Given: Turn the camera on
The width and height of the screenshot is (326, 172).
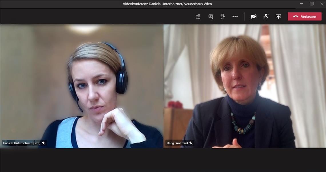Looking at the screenshot, I should point(254,17).
